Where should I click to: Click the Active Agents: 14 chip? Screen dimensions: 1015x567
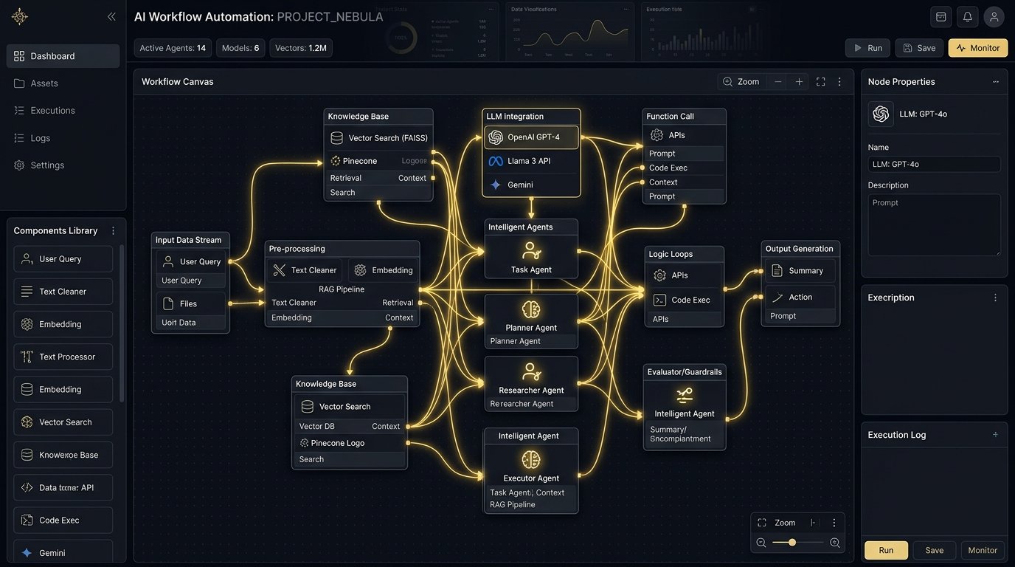pyautogui.click(x=173, y=48)
